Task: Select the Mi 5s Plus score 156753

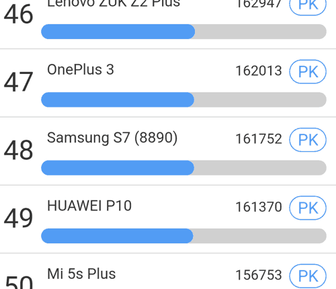Action: 259,275
